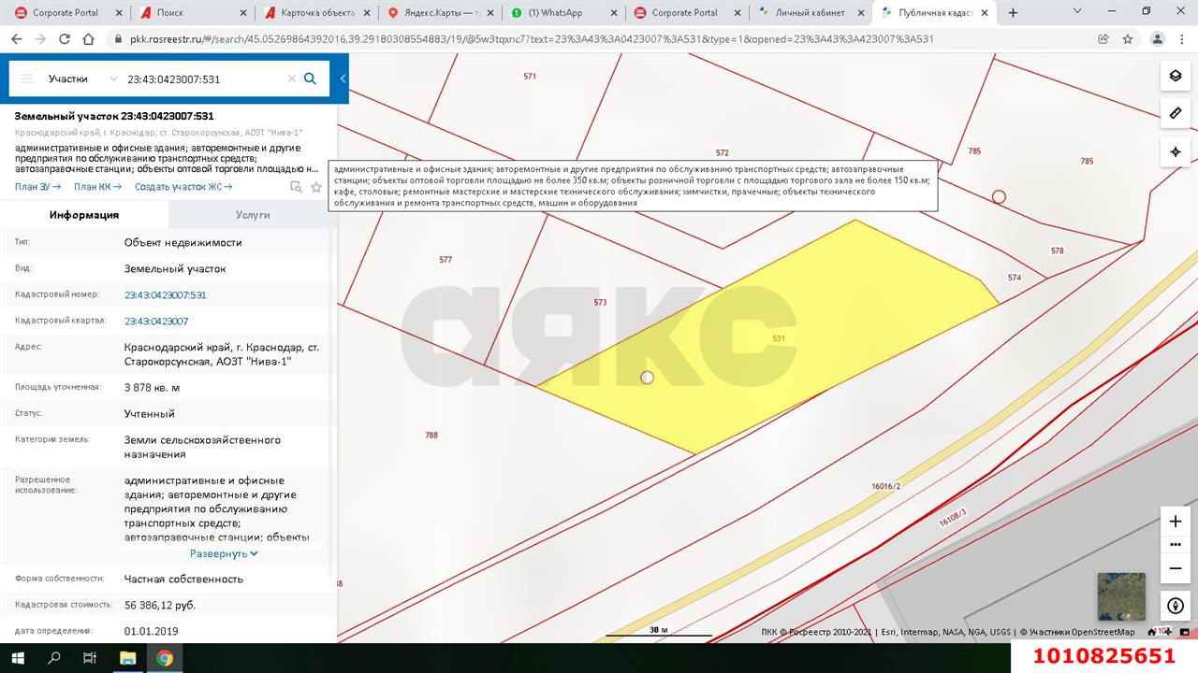Open the hamburger menu in search bar
This screenshot has height=673, width=1198.
point(27,79)
